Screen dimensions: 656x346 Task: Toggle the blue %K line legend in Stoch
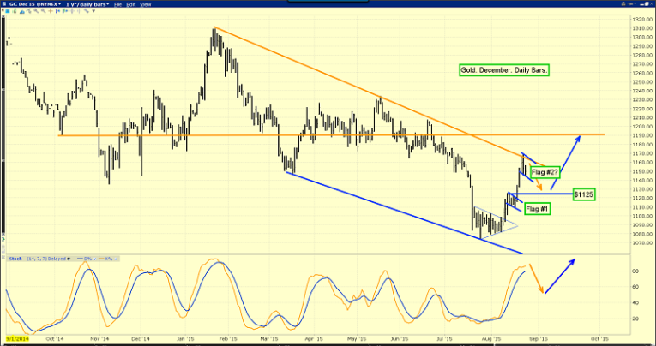click(x=85, y=255)
